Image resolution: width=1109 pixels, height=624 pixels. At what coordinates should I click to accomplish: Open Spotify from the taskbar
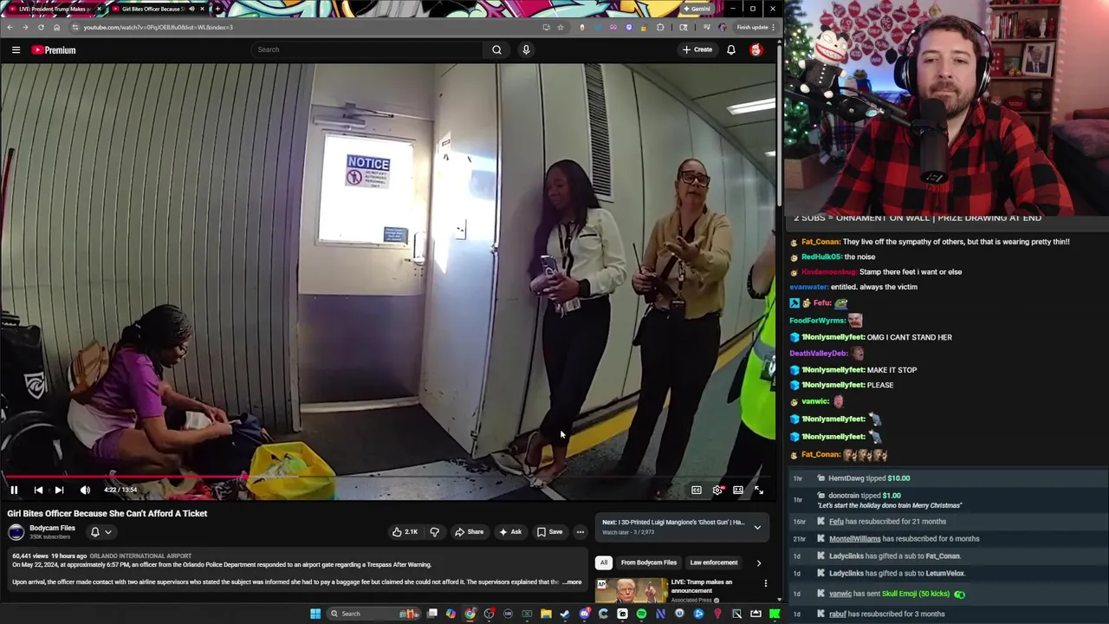point(641,614)
